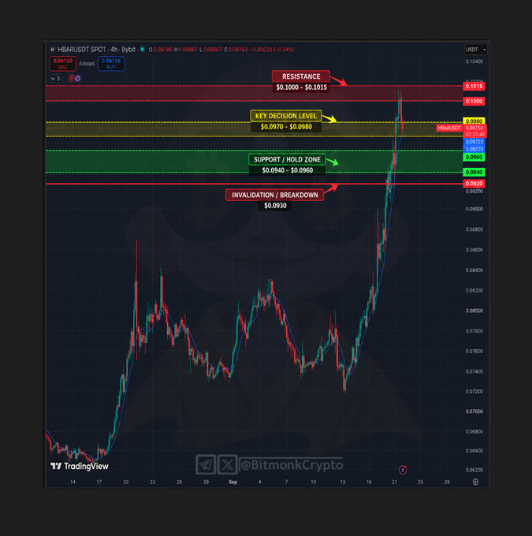Click the $0.0940 - $0.0960 range text

[x=287, y=170]
